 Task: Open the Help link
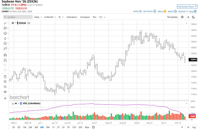tap(192, 11)
